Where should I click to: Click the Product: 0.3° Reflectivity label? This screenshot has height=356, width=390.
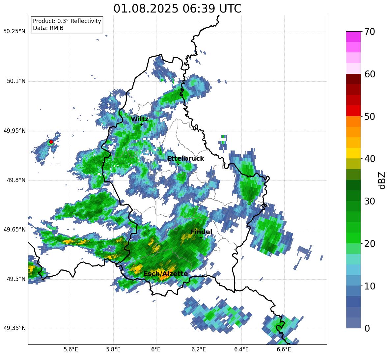67,21
